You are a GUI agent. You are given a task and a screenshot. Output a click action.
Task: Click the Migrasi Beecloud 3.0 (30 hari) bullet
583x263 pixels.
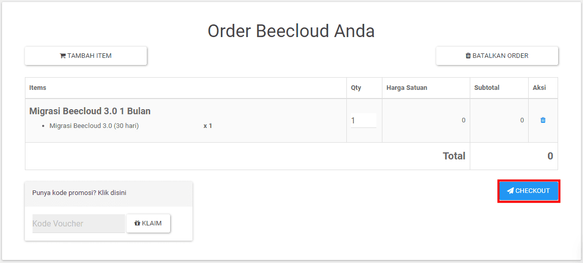(94, 126)
